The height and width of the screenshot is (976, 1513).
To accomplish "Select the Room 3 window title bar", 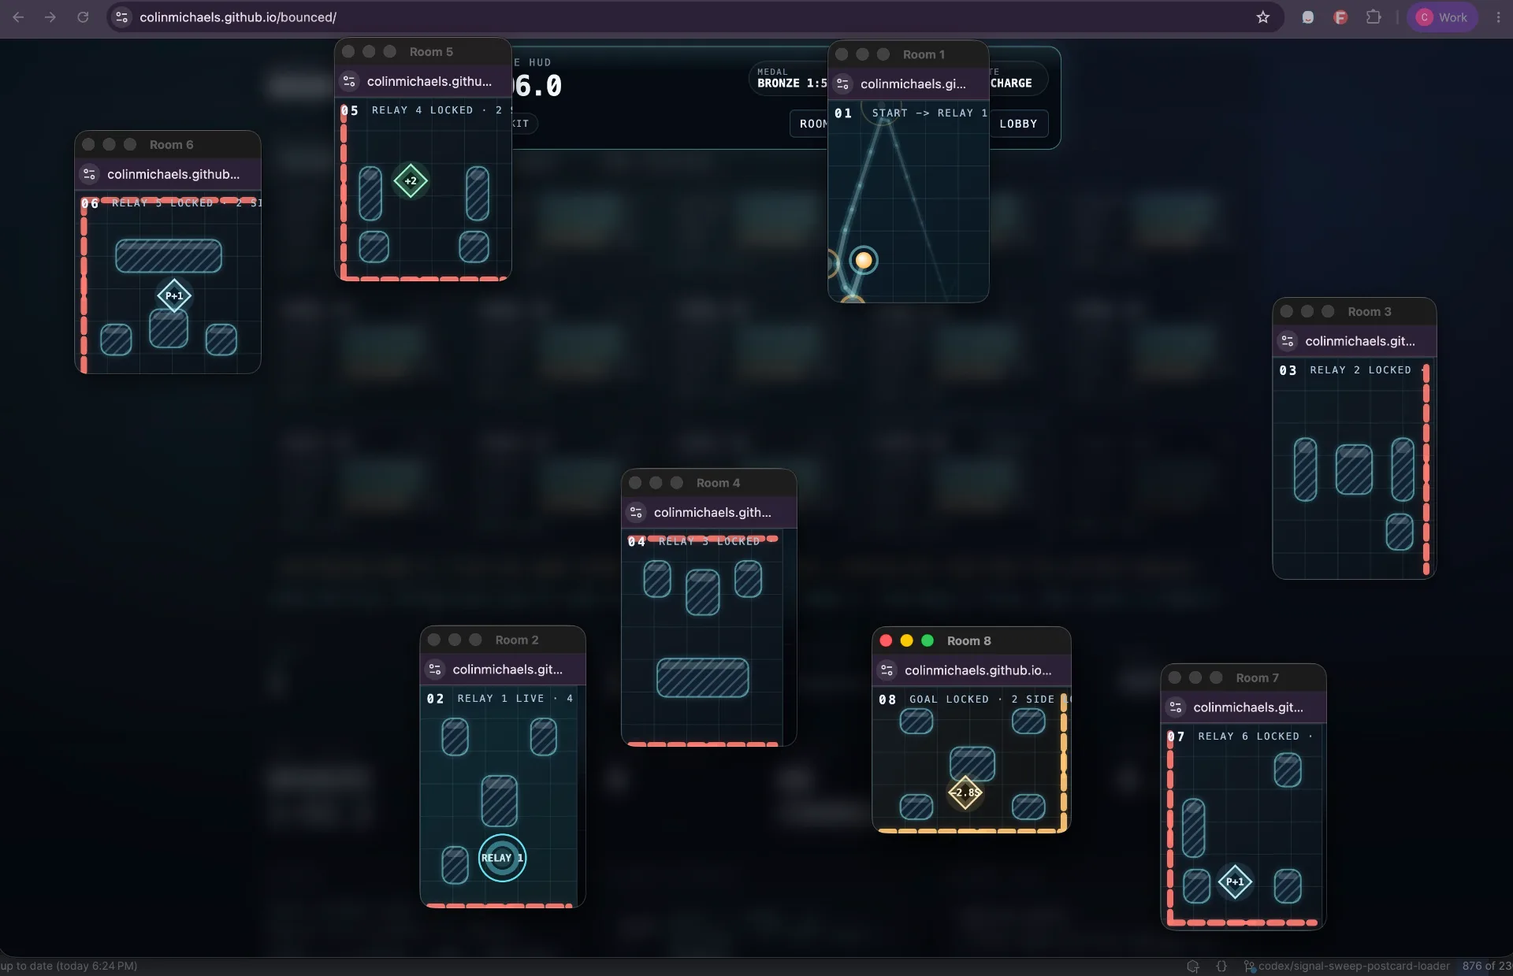I will click(1355, 312).
